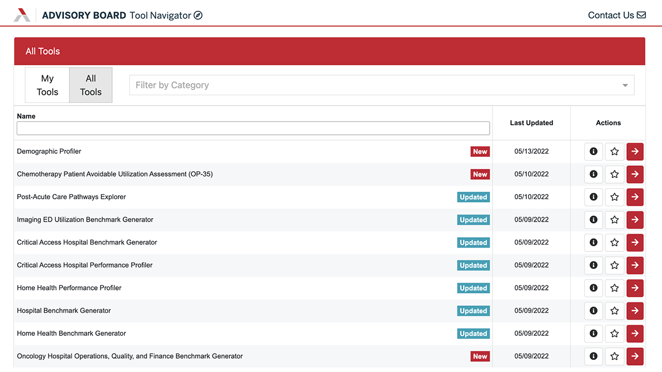Launch the Hospital Benchmark Generator via arrow
Viewport: 662px width, 372px height.
coord(635,311)
